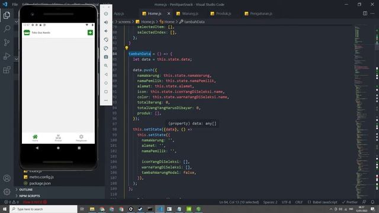Open Task View on the taskbar

click(82, 209)
